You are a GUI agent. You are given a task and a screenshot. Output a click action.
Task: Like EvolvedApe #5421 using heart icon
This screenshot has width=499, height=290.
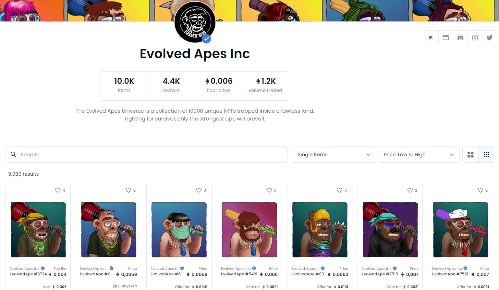click(269, 190)
